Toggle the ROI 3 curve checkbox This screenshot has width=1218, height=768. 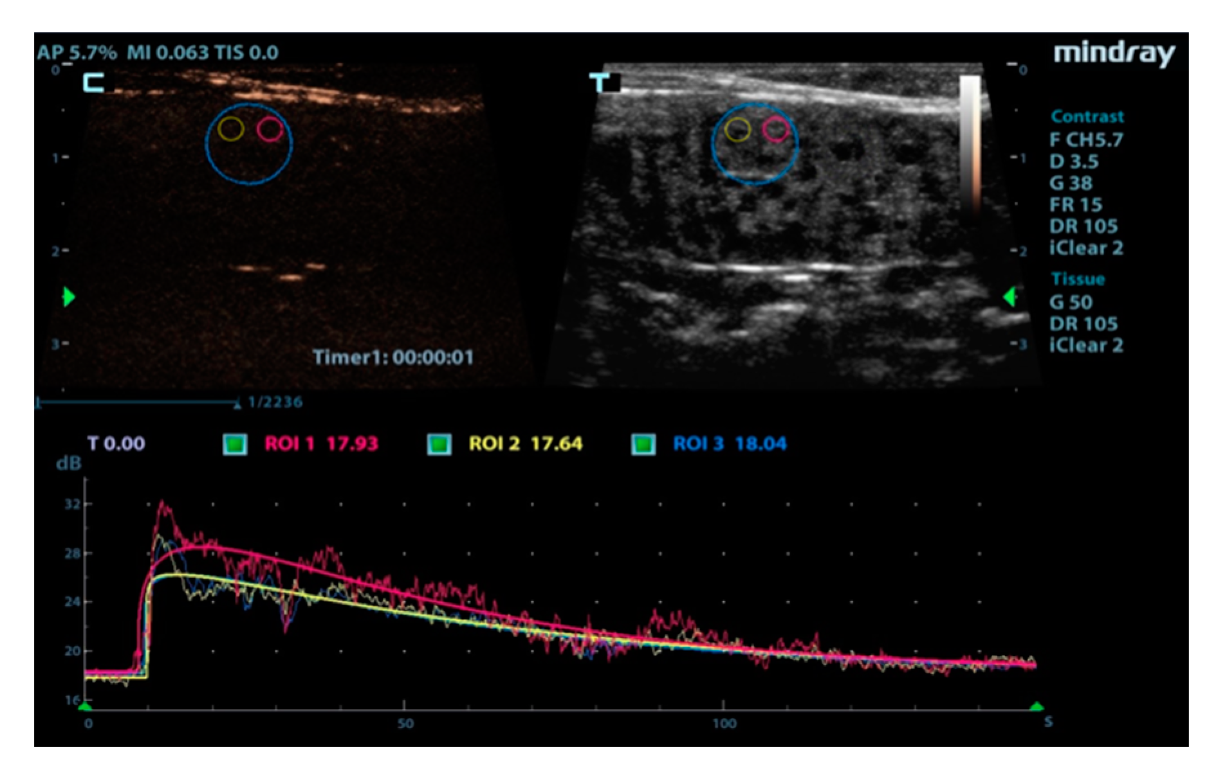pyautogui.click(x=643, y=444)
